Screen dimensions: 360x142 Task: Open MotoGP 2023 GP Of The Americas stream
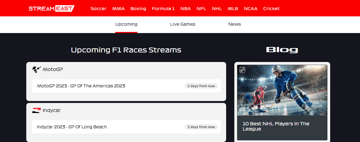(x=126, y=86)
